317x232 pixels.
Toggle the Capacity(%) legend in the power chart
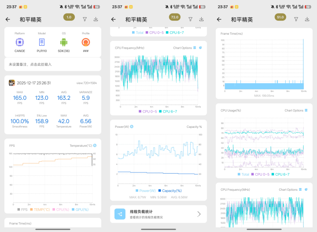[x=170, y=191]
